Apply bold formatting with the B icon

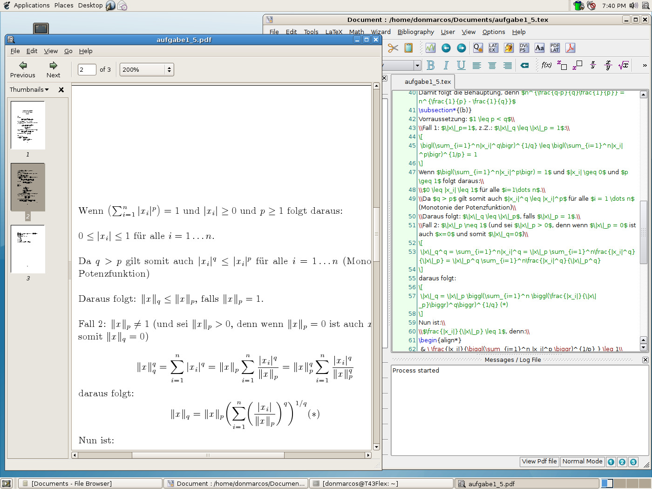point(431,66)
